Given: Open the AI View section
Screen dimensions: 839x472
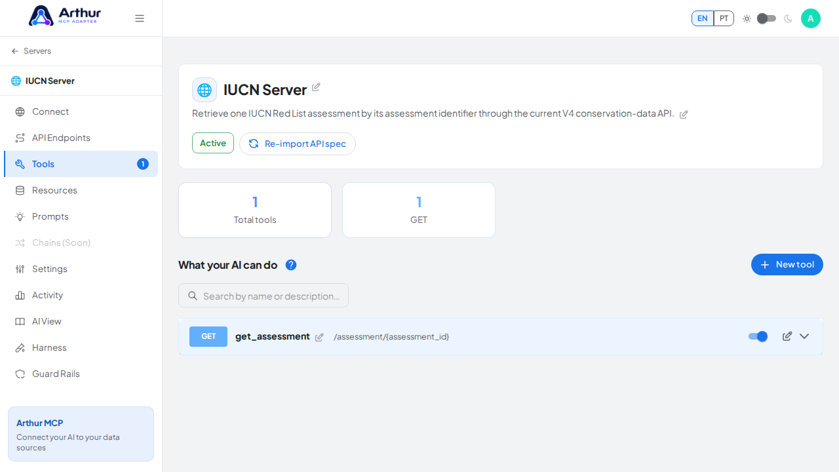Looking at the screenshot, I should pos(81,321).
